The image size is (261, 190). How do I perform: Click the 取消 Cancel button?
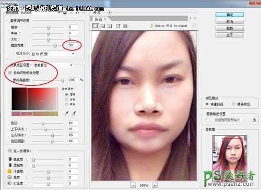230,21
